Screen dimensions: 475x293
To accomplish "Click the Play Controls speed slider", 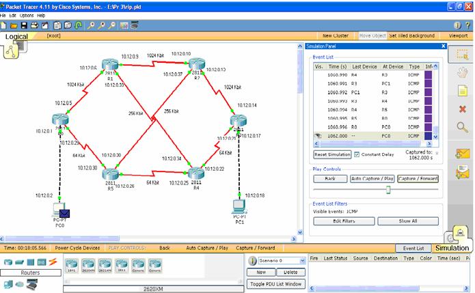I will click(x=388, y=191).
